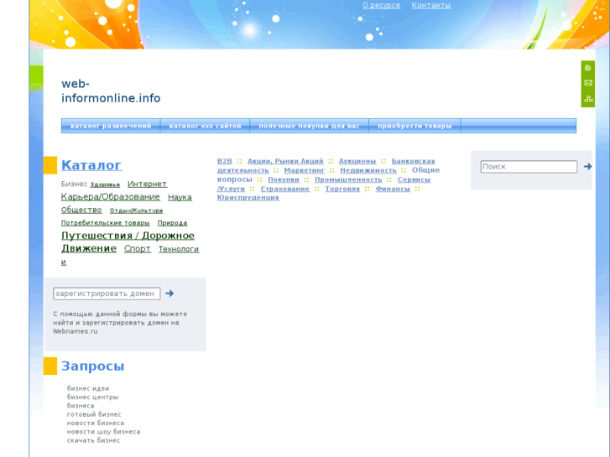610x457 pixels.
Task: Open the sitemap icon in green sidebar
Action: point(588,99)
